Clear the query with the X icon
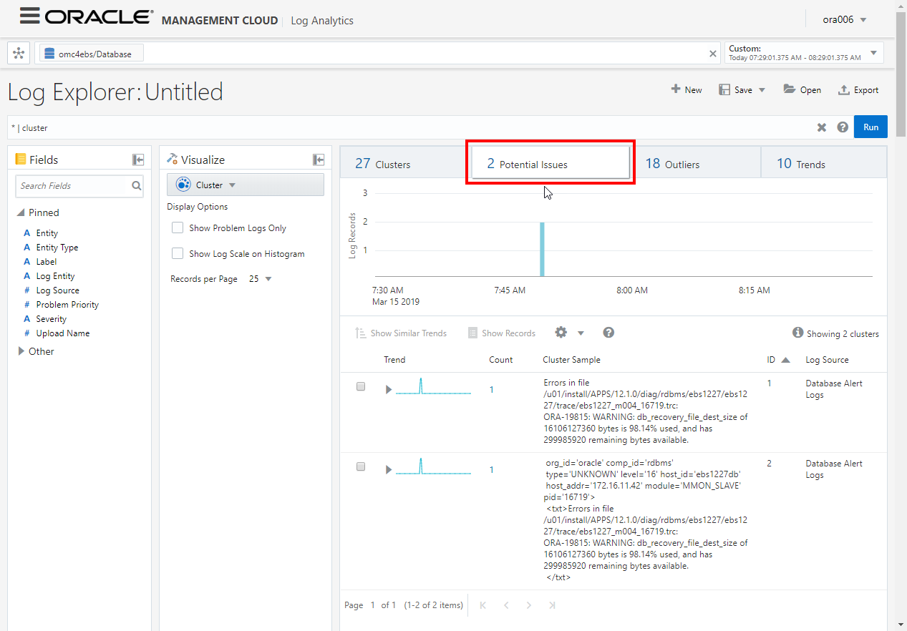This screenshot has height=631, width=907. (x=822, y=127)
